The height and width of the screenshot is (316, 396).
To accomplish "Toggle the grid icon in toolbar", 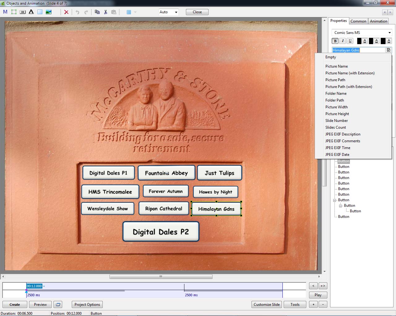I will [129, 12].
